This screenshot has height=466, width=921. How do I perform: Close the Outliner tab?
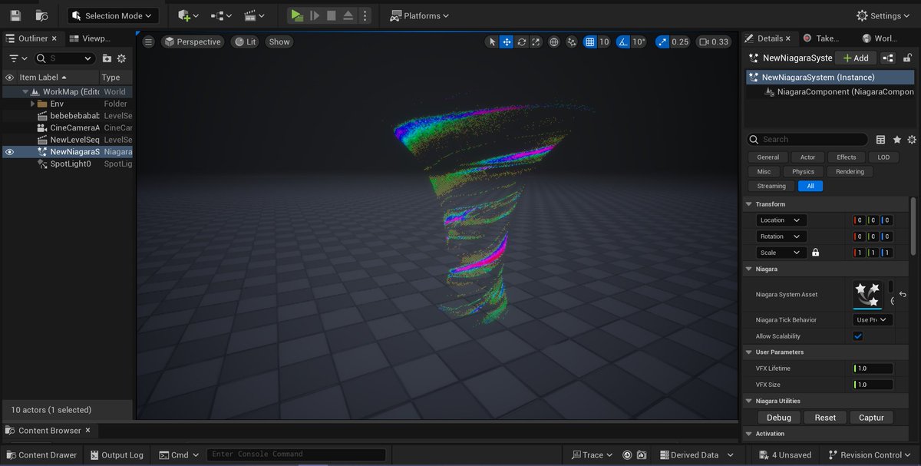coord(54,38)
